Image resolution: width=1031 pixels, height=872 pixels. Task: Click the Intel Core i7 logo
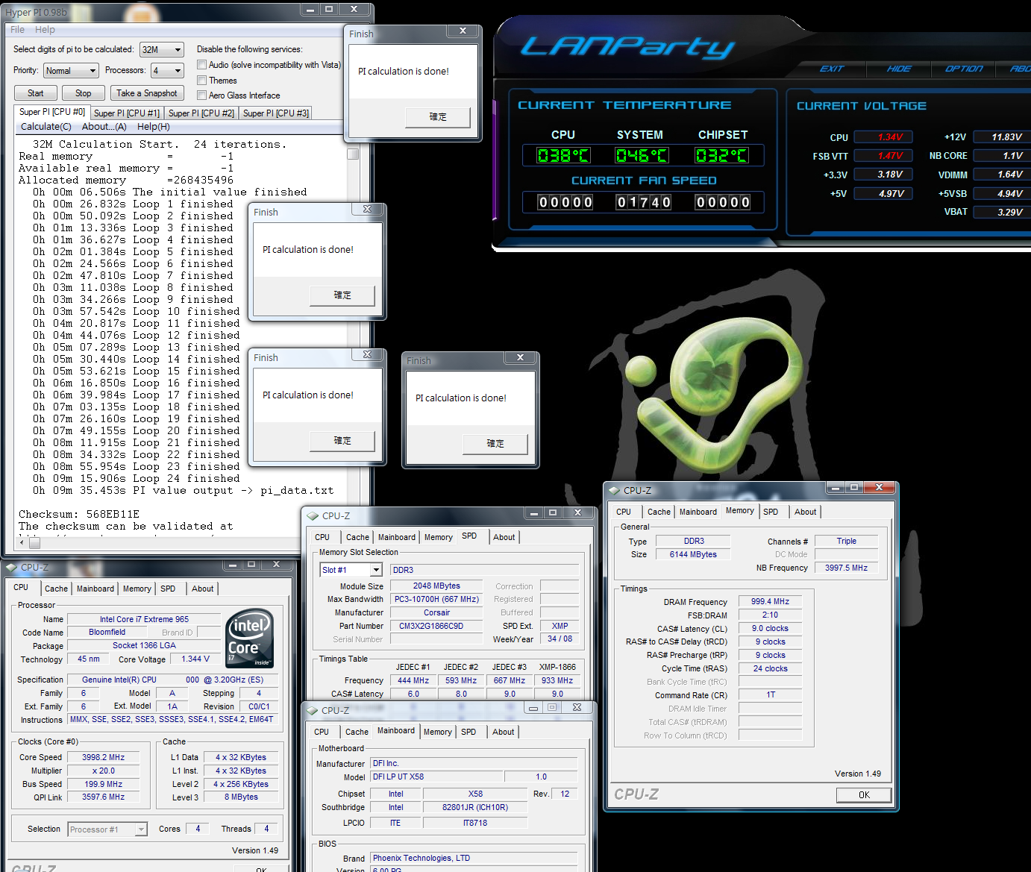point(250,639)
